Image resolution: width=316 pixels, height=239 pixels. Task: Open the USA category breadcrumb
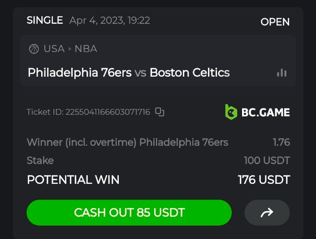(x=54, y=49)
